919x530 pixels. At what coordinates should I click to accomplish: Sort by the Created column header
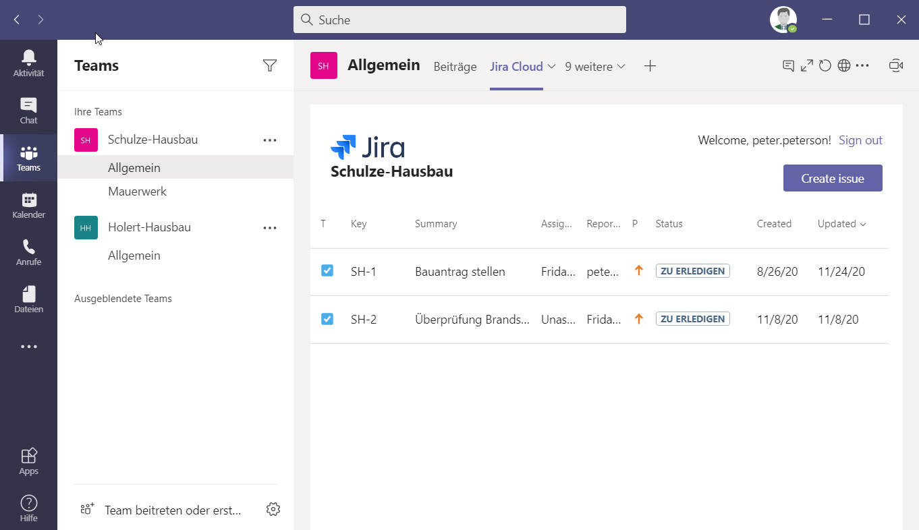(x=774, y=224)
